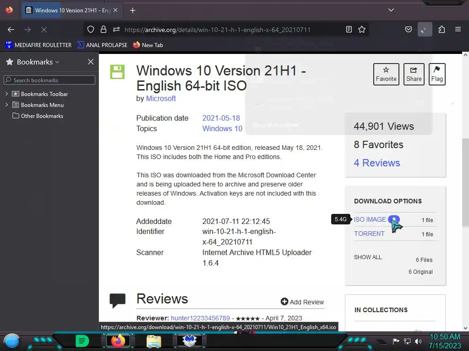This screenshot has height=351, width=469.
Task: Open the tracking protection shield icon
Action: [91, 29]
